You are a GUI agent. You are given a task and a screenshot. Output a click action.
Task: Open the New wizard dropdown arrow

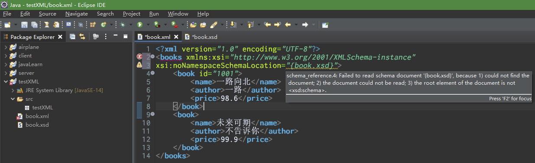click(16, 25)
